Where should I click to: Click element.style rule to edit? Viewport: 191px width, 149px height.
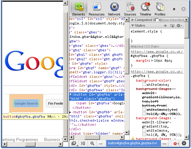click(x=146, y=31)
